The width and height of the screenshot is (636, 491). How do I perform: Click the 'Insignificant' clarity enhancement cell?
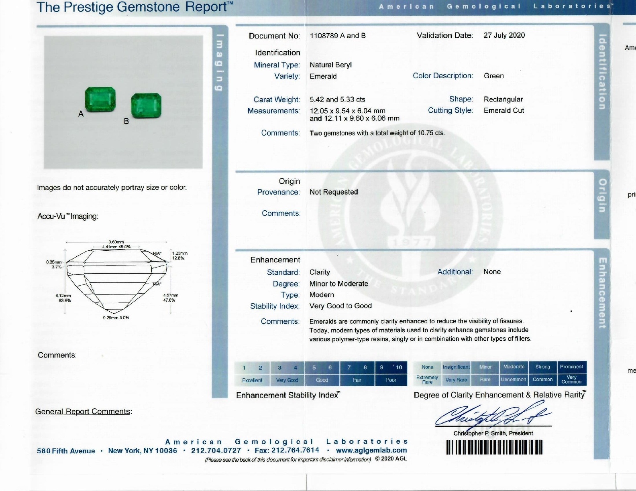[x=456, y=367]
